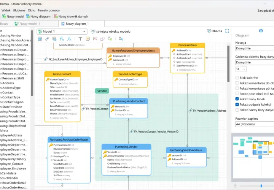Enable the Brak kolorów checkbox

(x=237, y=78)
